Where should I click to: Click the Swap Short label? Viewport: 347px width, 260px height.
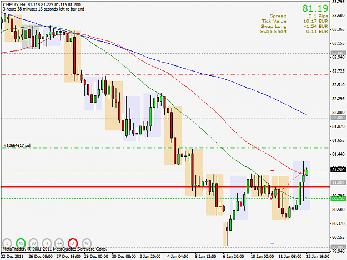274,32
